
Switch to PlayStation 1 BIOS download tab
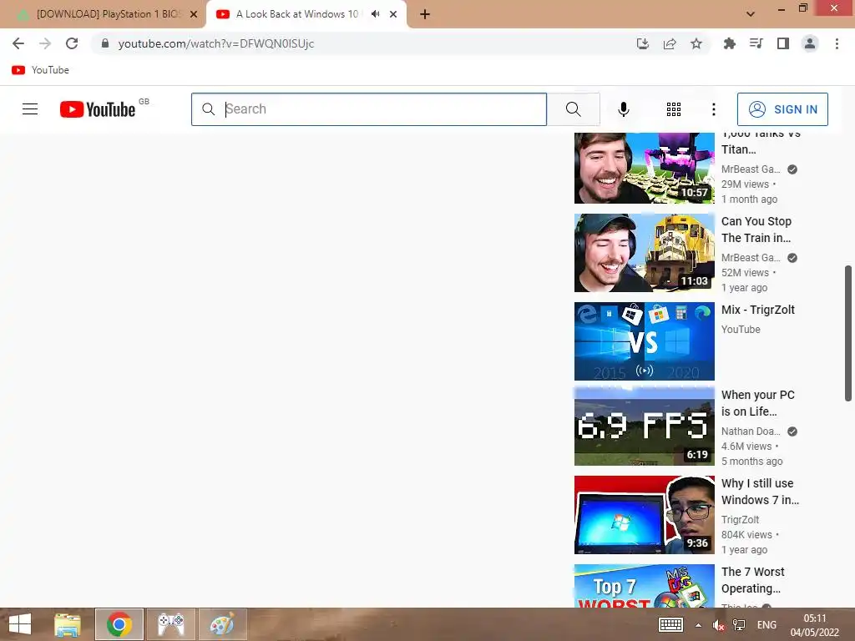pos(108,14)
